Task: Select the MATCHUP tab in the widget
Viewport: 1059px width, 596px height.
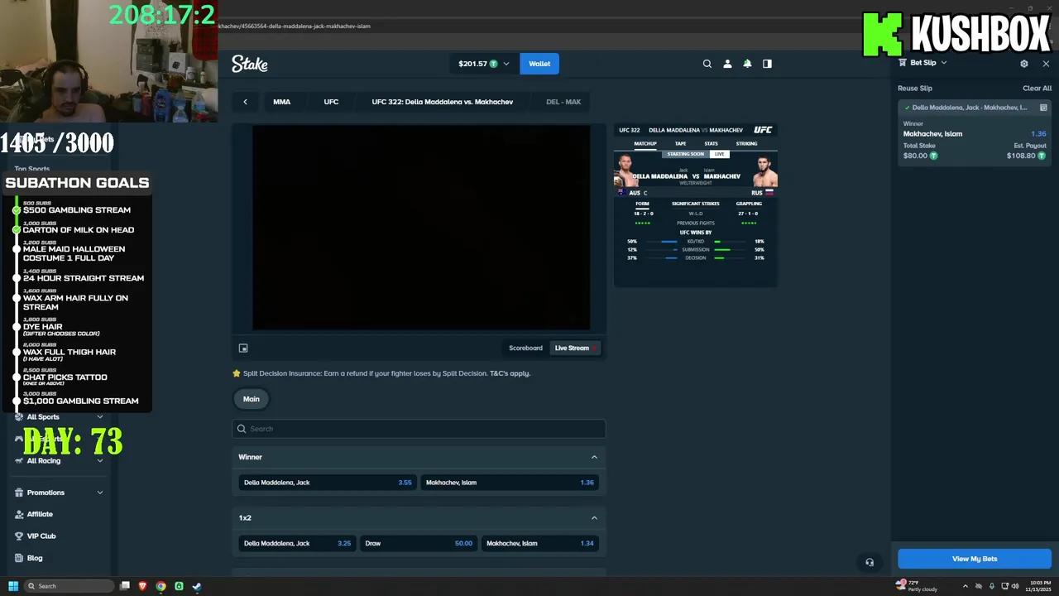Action: tap(645, 143)
